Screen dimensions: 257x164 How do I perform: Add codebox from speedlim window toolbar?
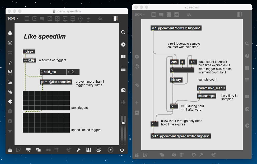point(176,15)
